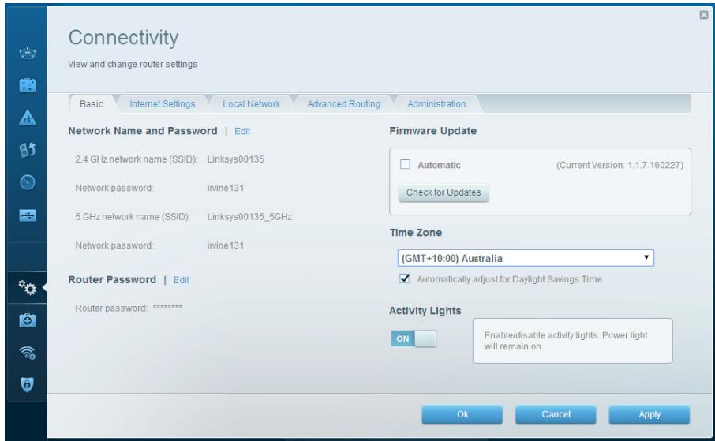Viewport: 715px width, 441px height.
Task: Open the Time Zone dropdown
Action: pos(526,258)
